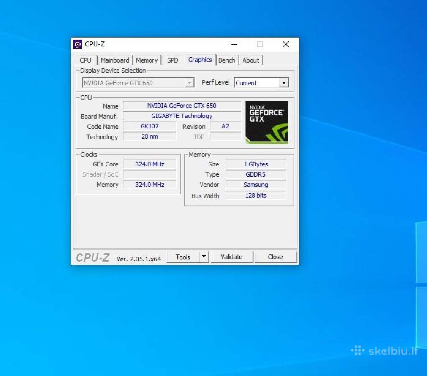Go to the Bench tab

227,60
